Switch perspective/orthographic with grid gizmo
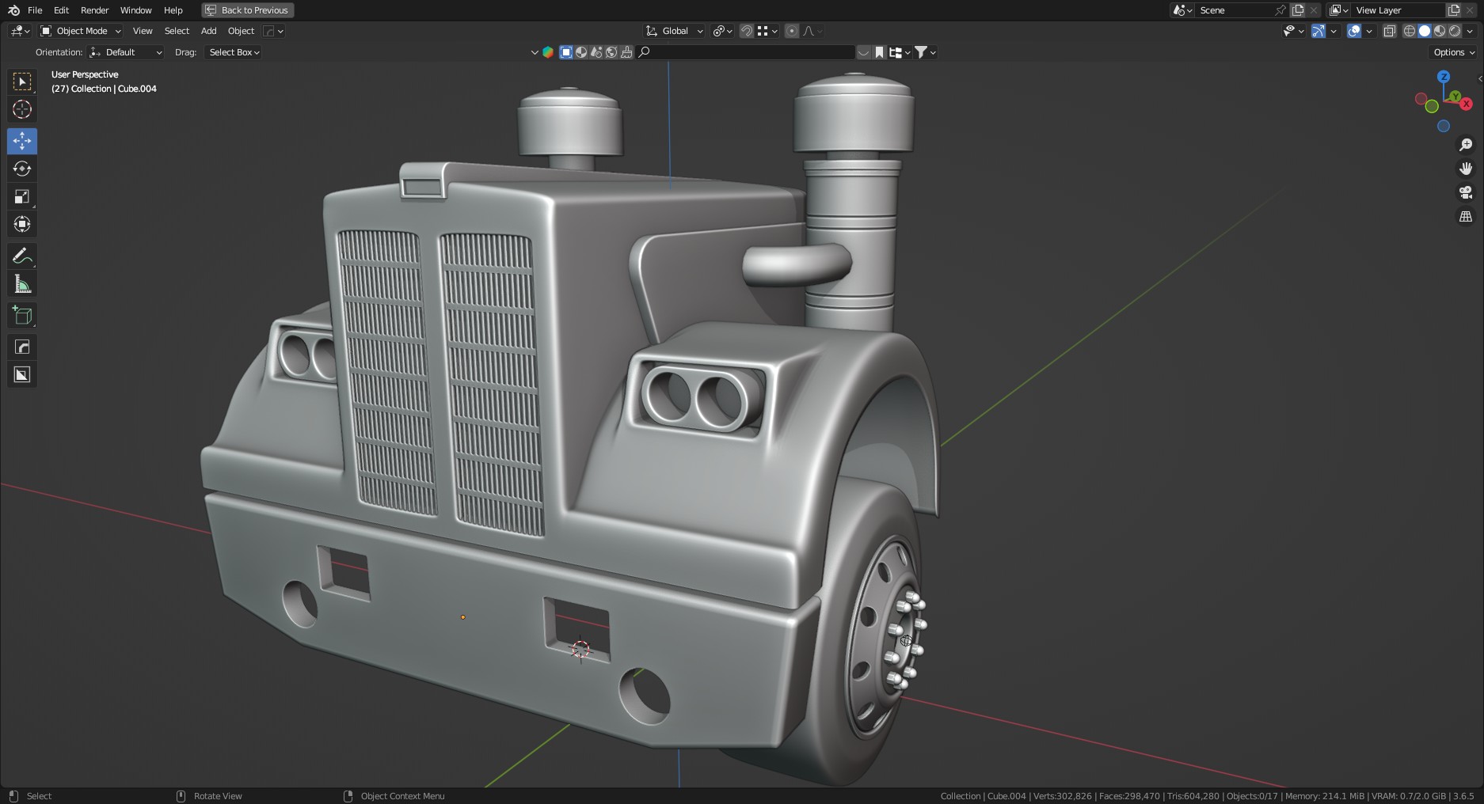The height and width of the screenshot is (804, 1484). [1466, 216]
